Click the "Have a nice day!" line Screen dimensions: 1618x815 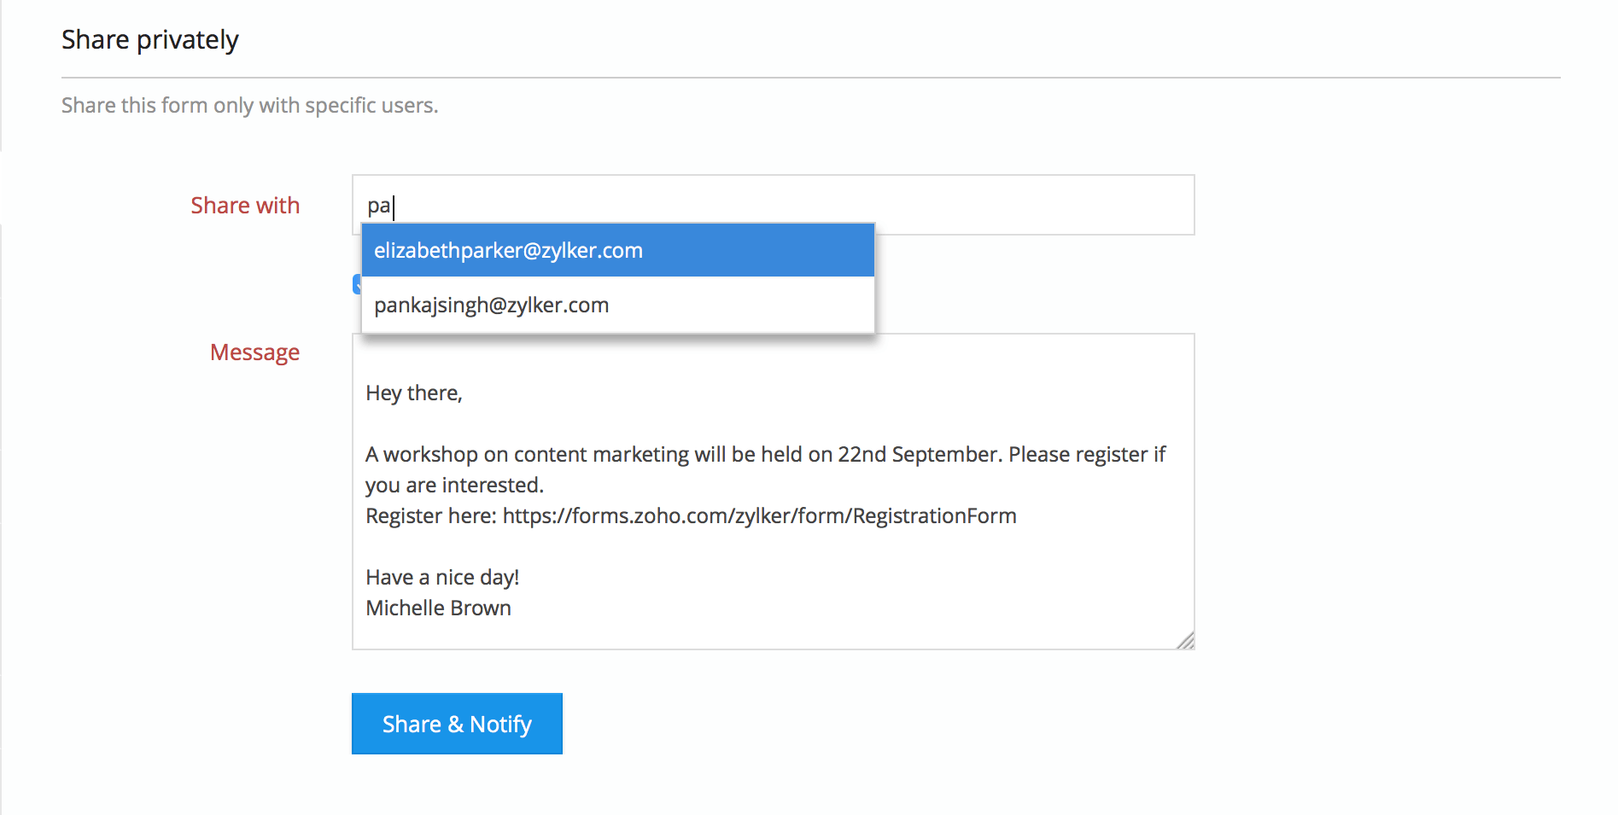[442, 578]
